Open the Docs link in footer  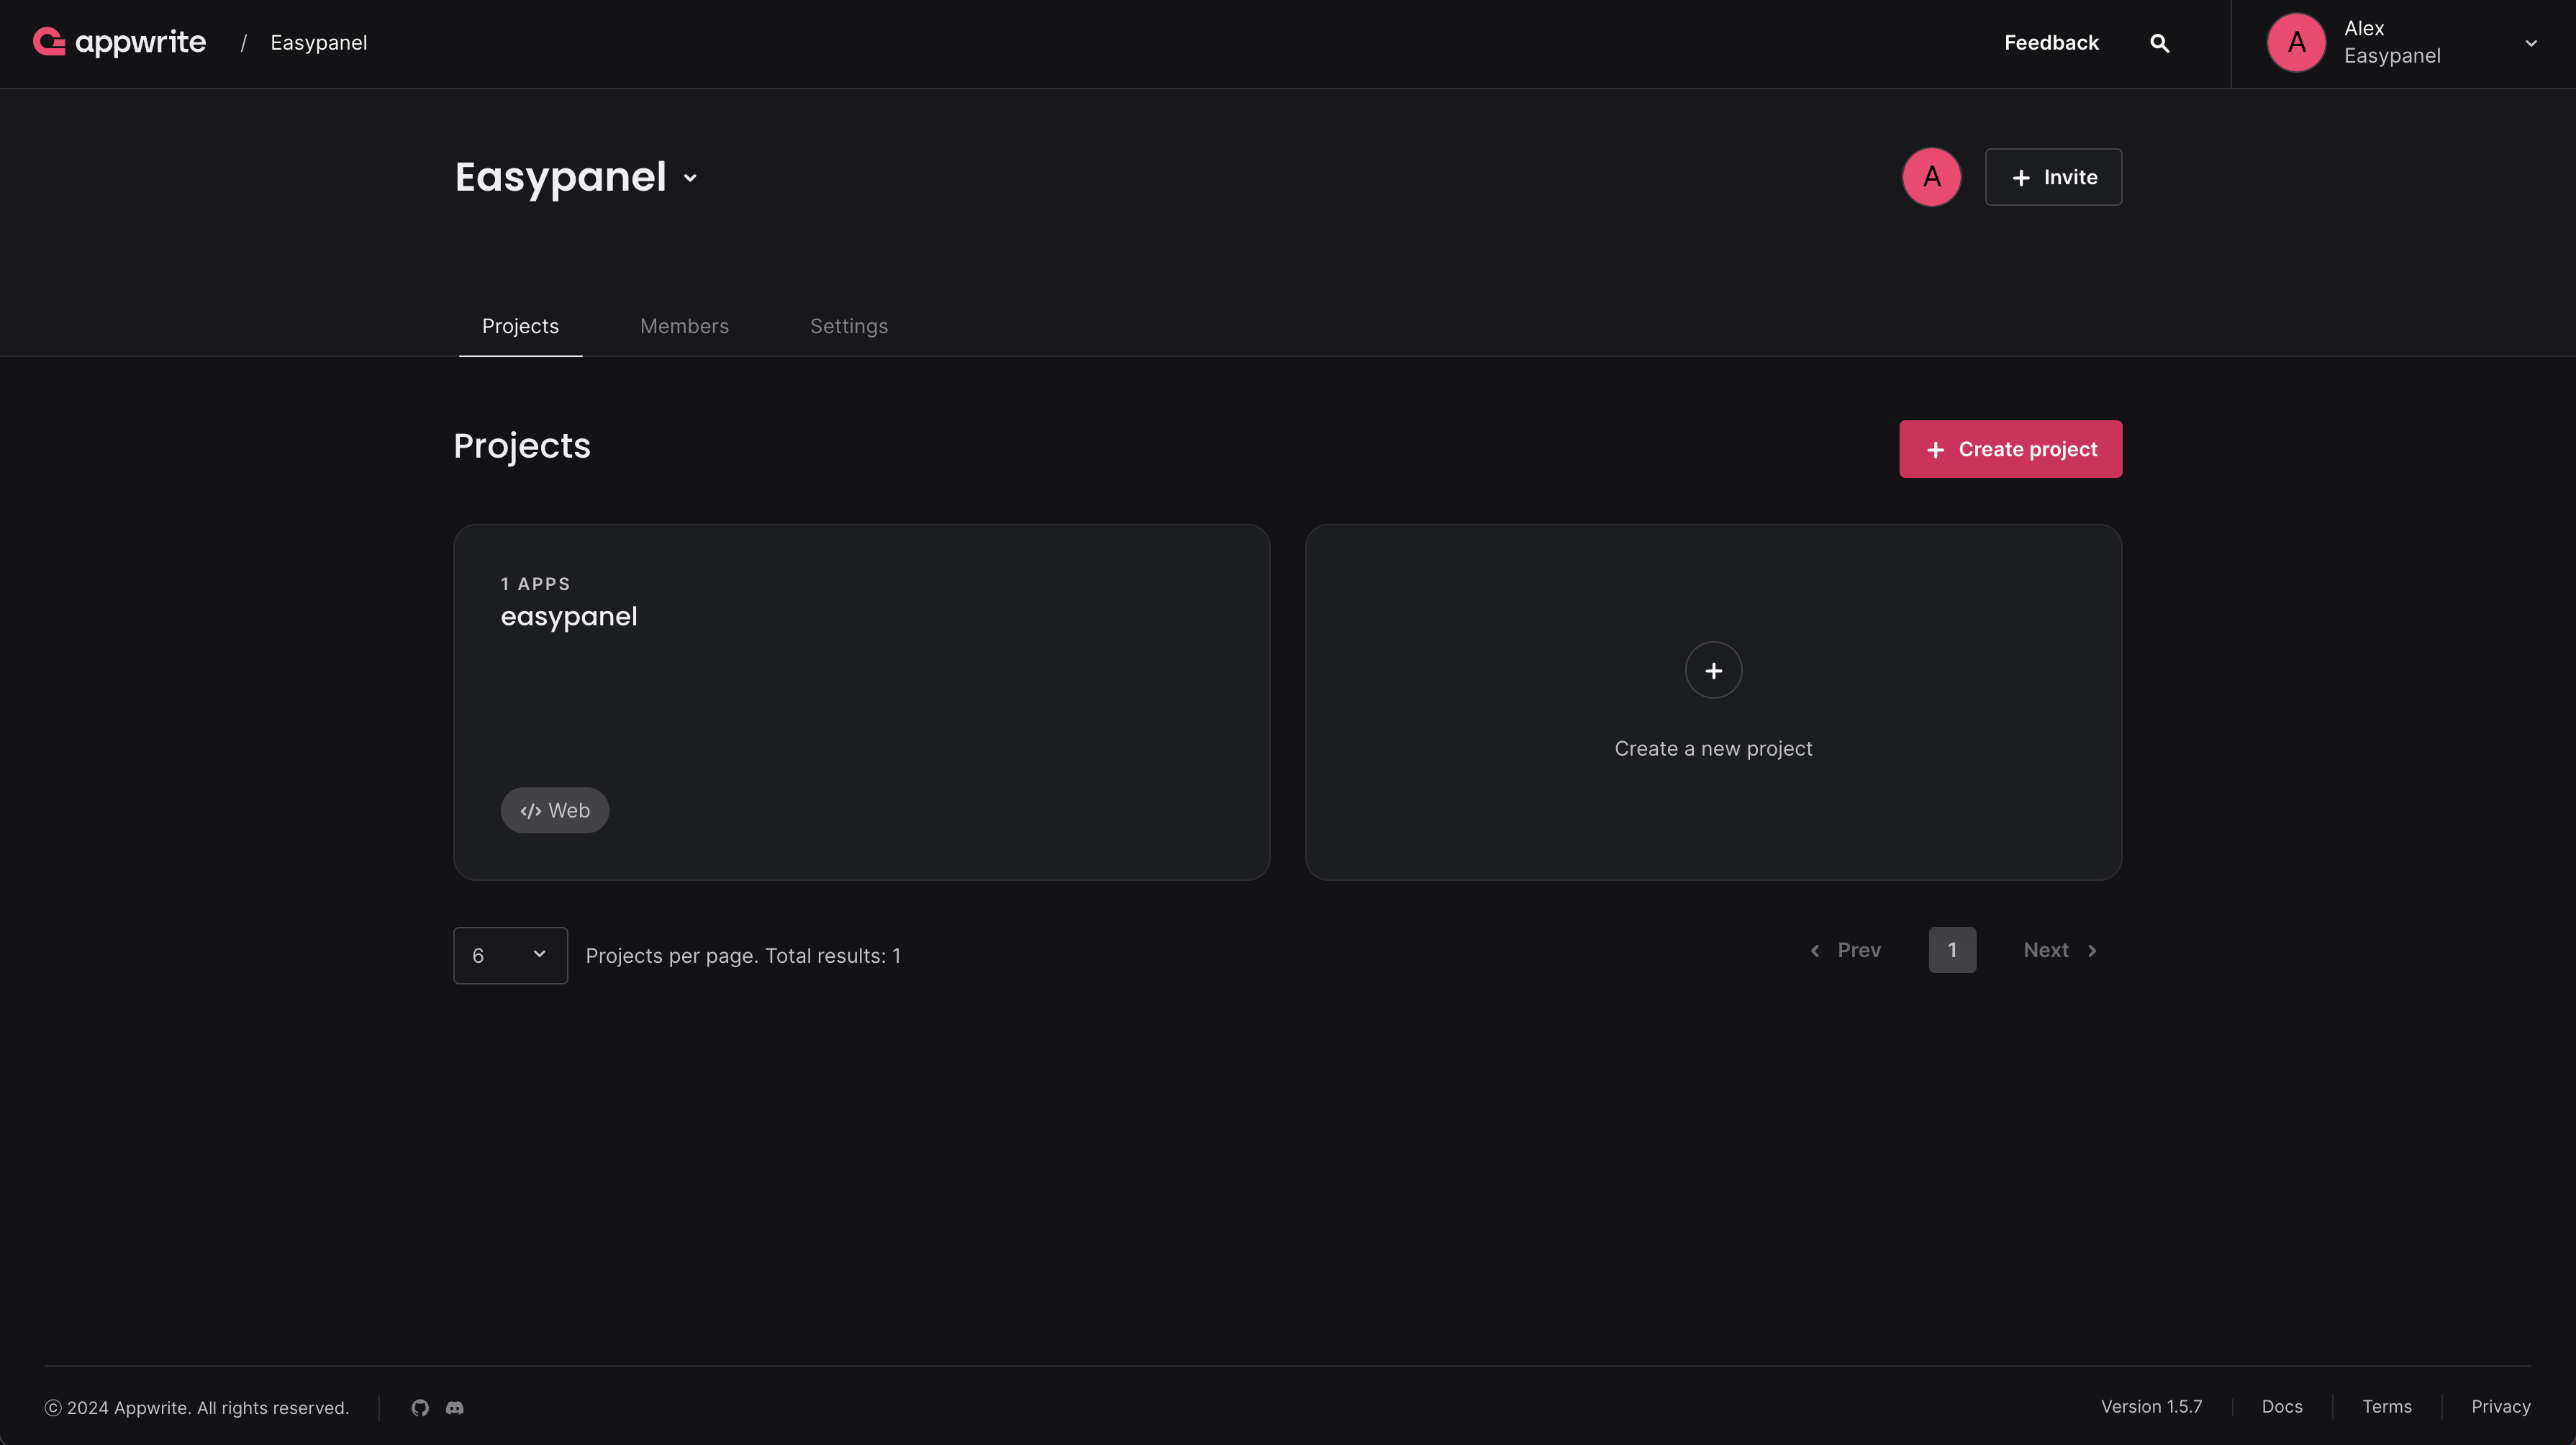(2281, 1406)
